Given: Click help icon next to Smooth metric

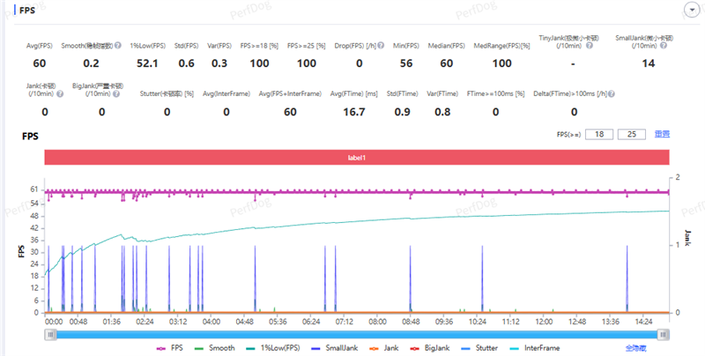Looking at the screenshot, I should 118,46.
